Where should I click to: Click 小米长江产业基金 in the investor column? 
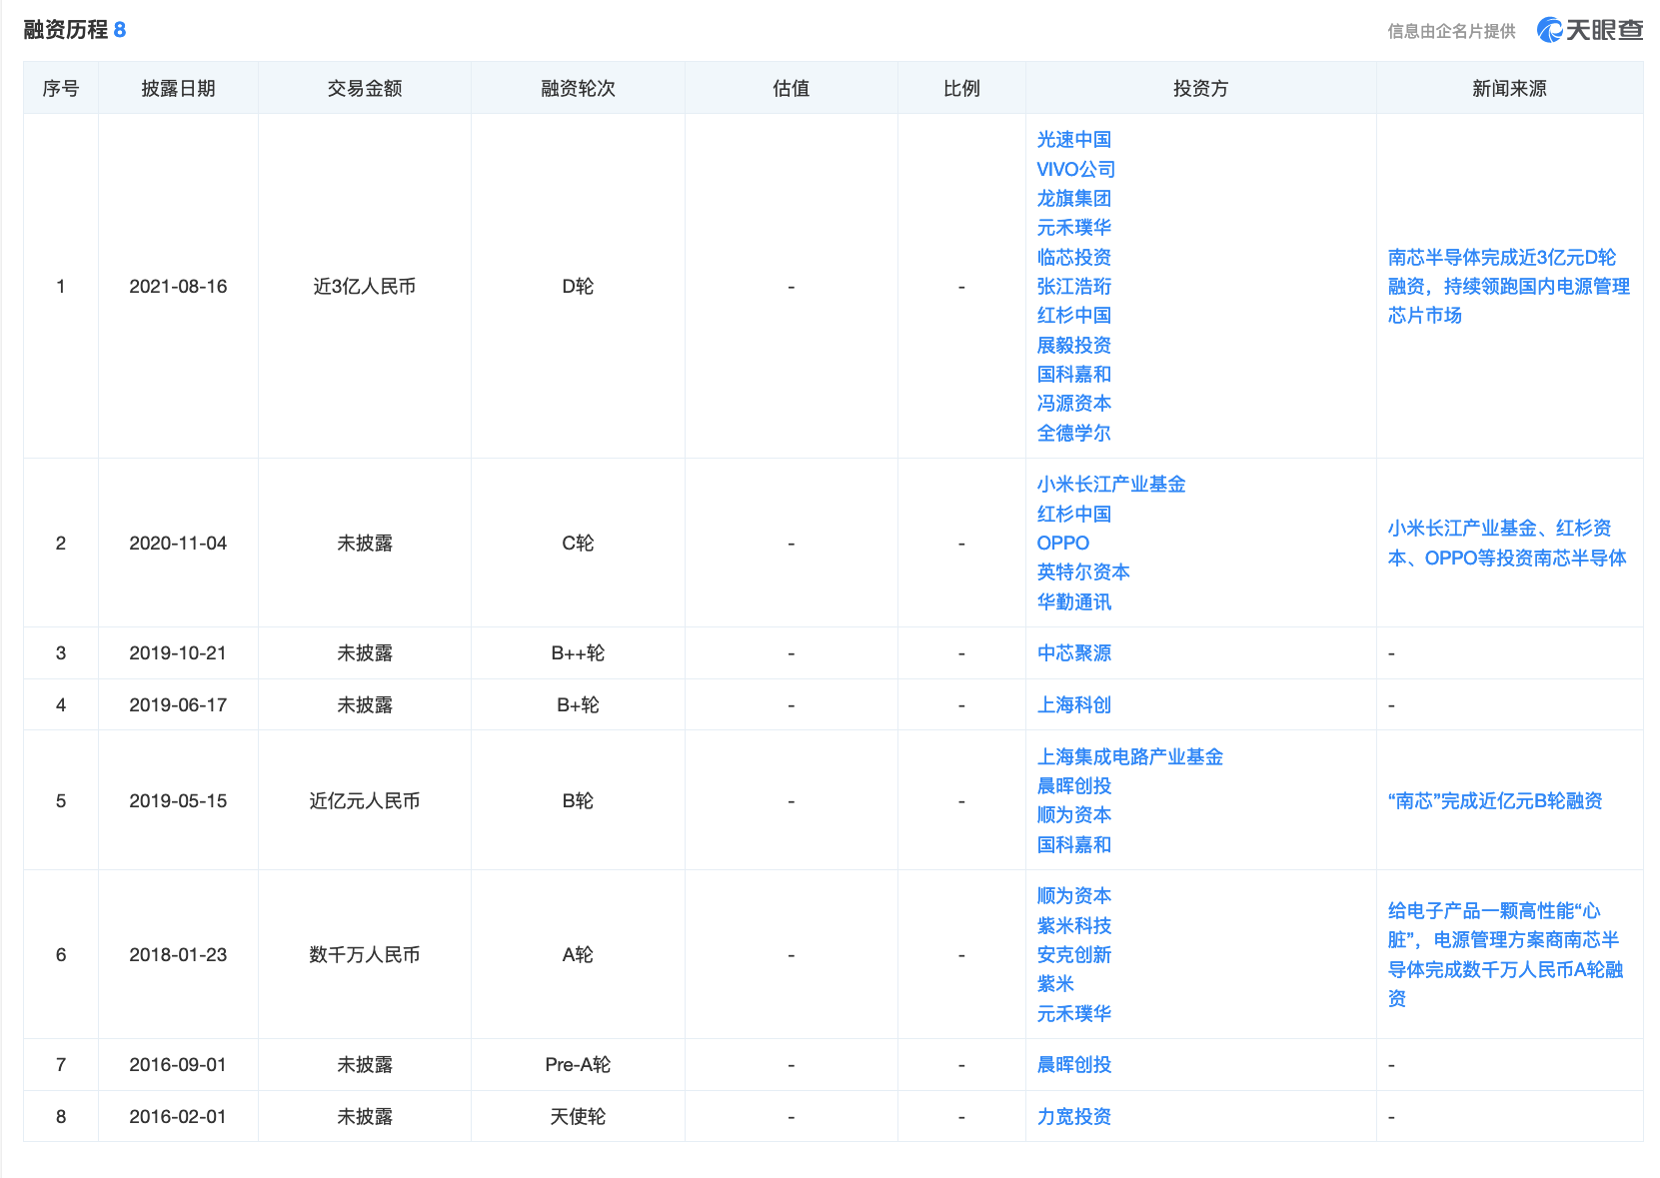1110,485
